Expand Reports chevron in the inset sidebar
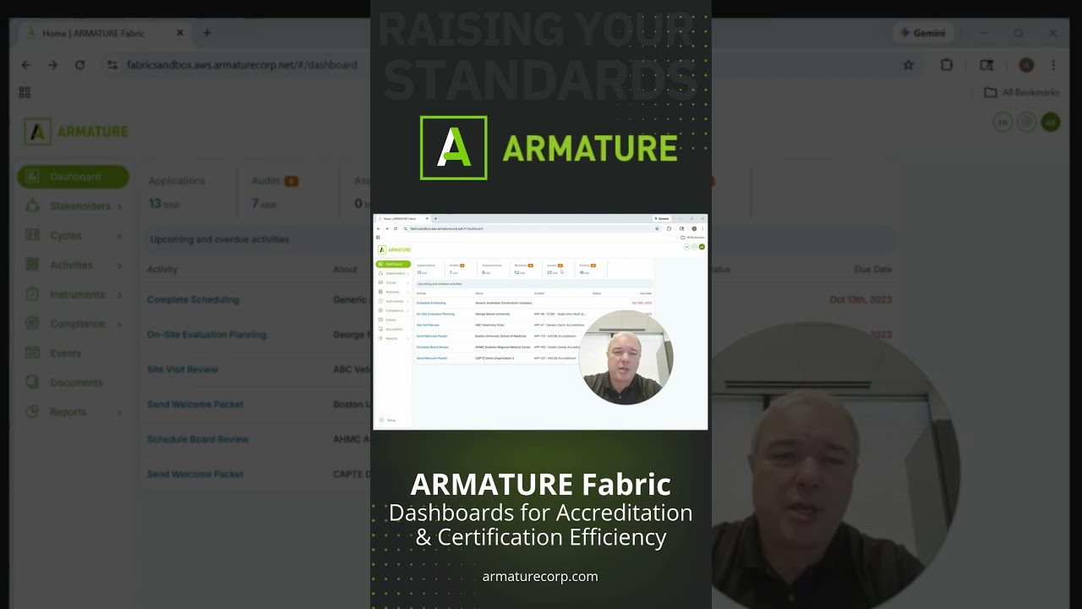The image size is (1082, 609). [407, 338]
